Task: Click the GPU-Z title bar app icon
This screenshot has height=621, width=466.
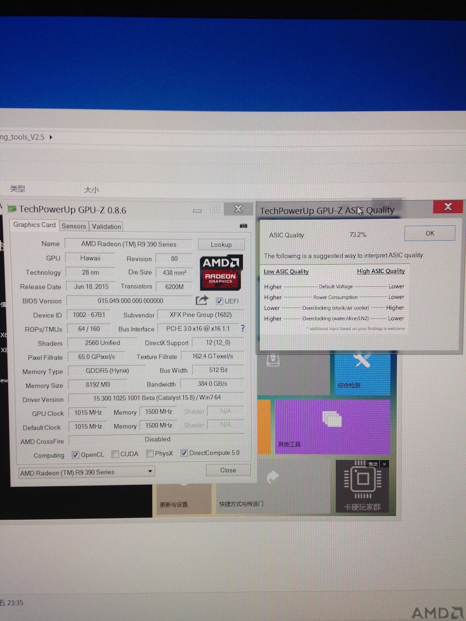Action: [12, 209]
